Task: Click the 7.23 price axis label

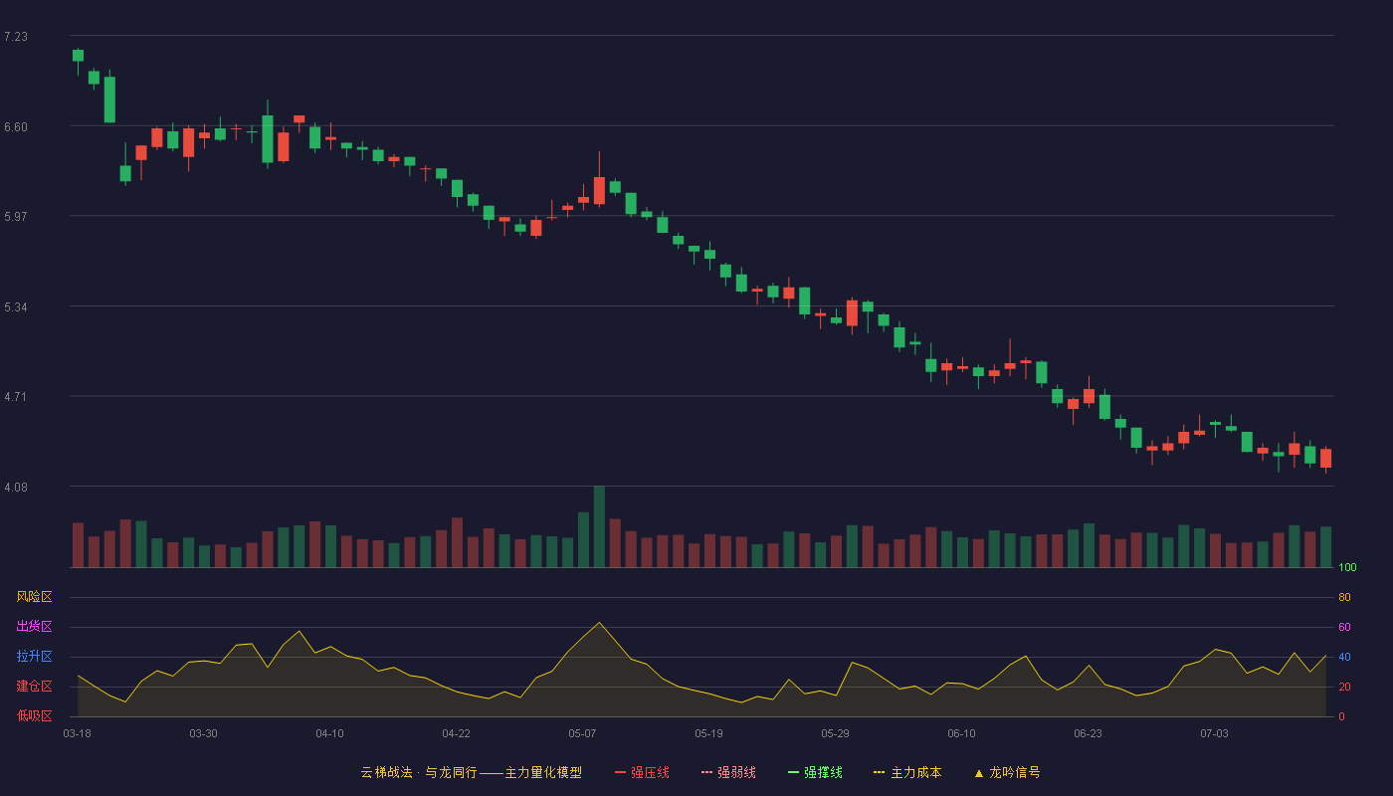Action: coord(16,37)
